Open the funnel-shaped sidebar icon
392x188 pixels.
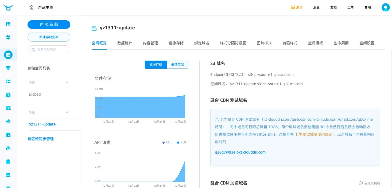click(8, 68)
